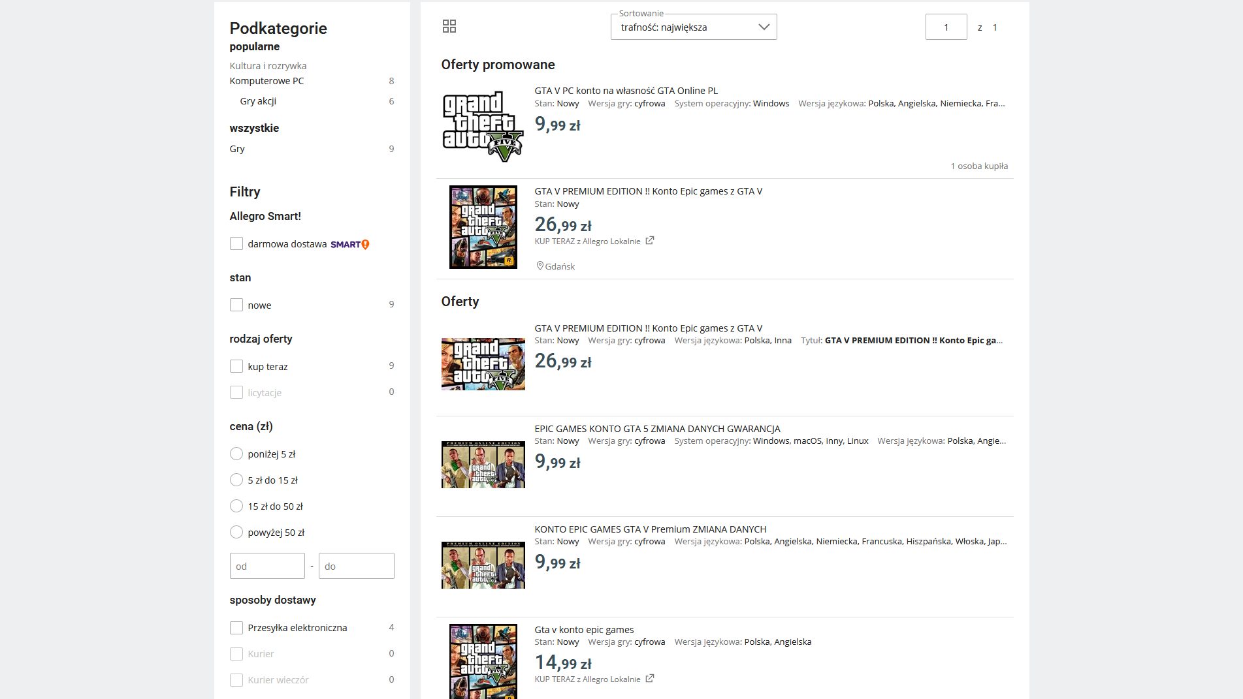Open 'EPIC GAMES KONTO GTA 5 ZMIANA DANYCH GWARANCJA'
Screen dimensions: 1243x699
tap(657, 429)
